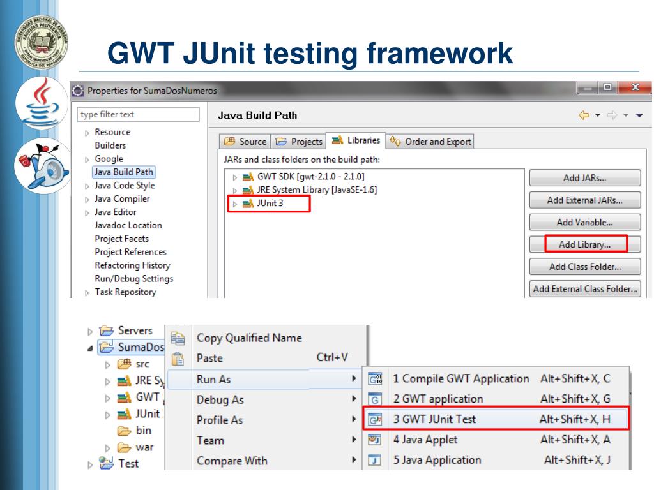Expand the Test project node
The height and width of the screenshot is (490, 654).
89,465
